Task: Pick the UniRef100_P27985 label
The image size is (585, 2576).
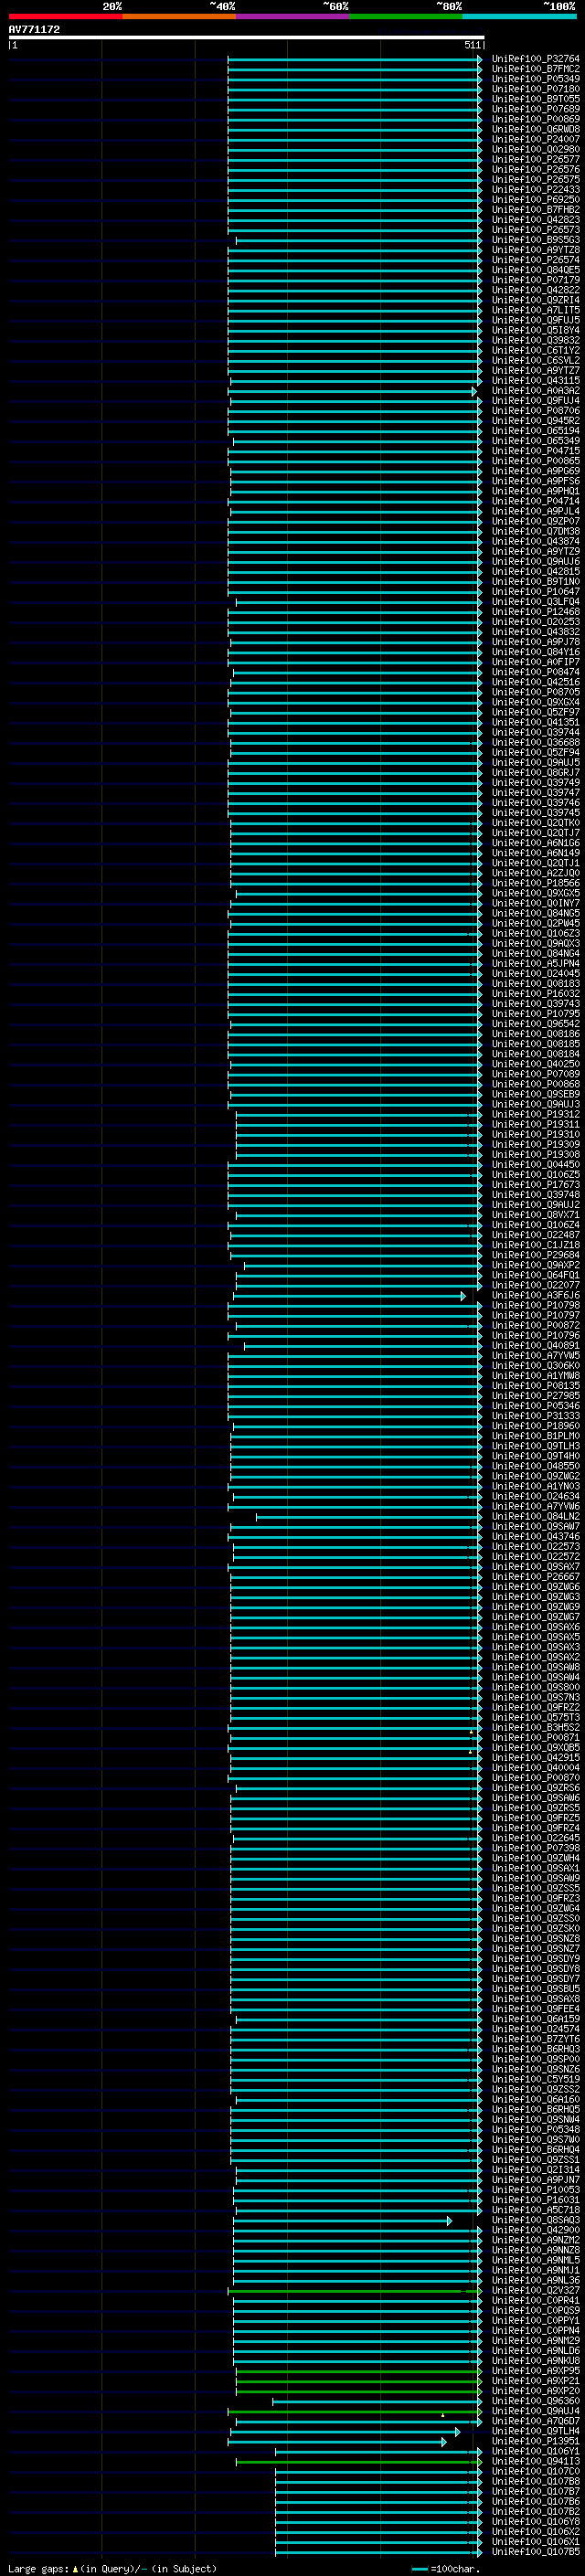Action: 536,1395
